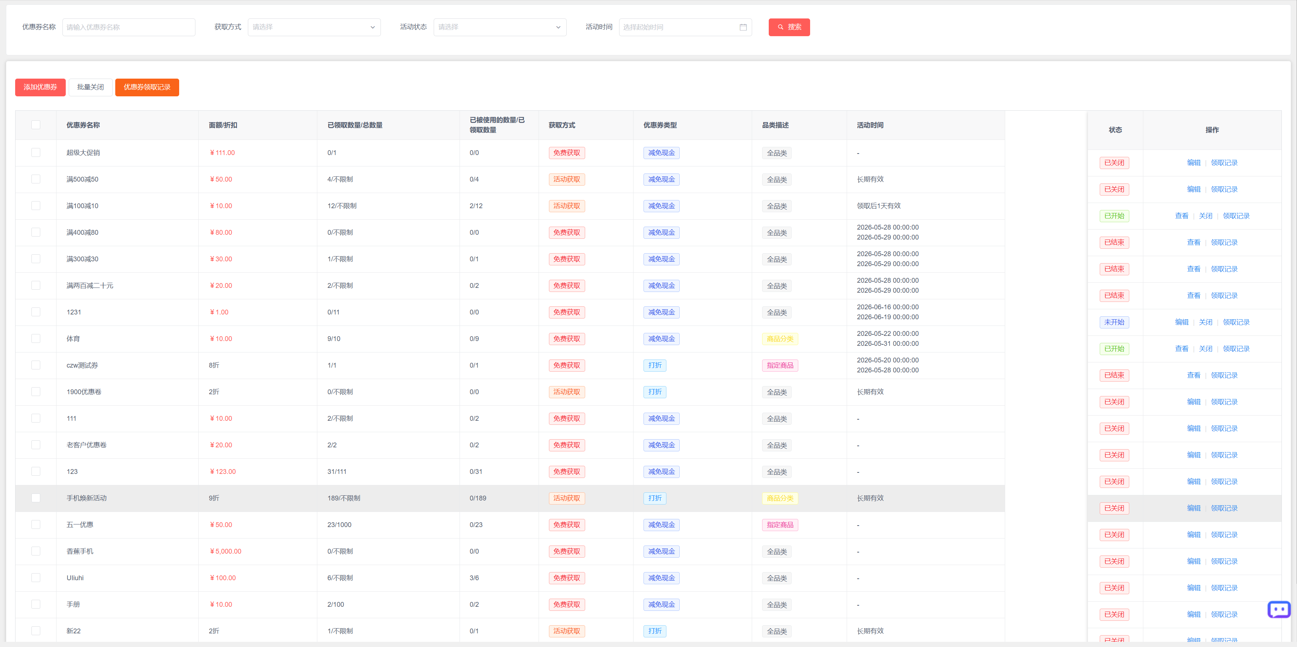1297x647 pixels.
Task: Click the ￥5,000.00 amount cell
Action: point(225,551)
